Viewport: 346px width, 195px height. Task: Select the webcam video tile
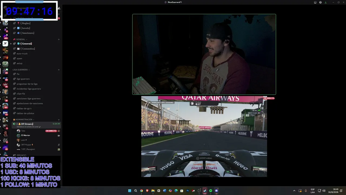(x=204, y=54)
